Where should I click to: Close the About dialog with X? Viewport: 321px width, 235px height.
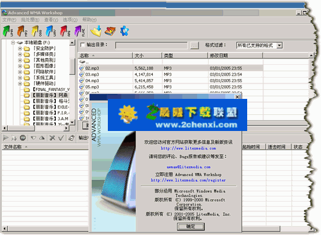237,97
